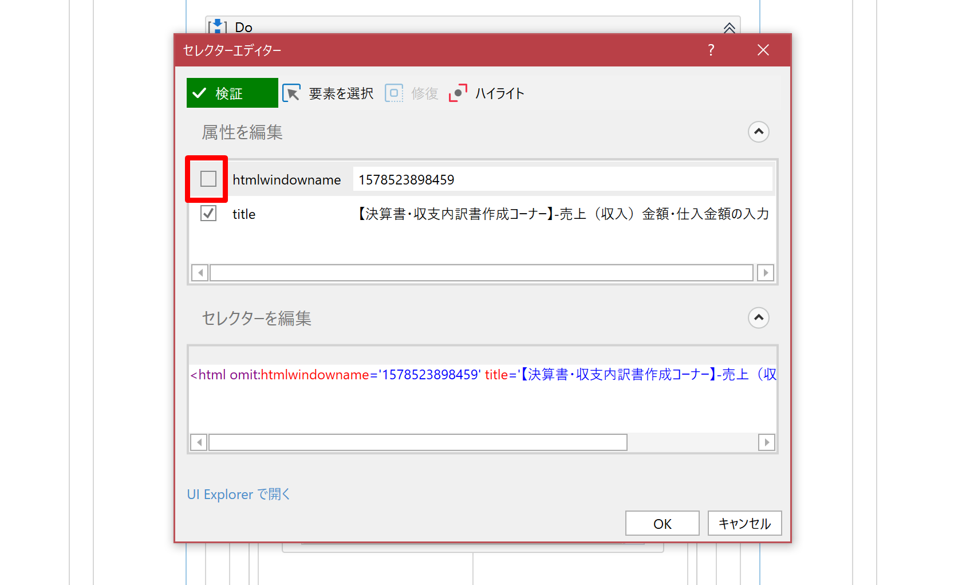
Task: Collapse the 属性を編集 section
Action: pyautogui.click(x=758, y=132)
